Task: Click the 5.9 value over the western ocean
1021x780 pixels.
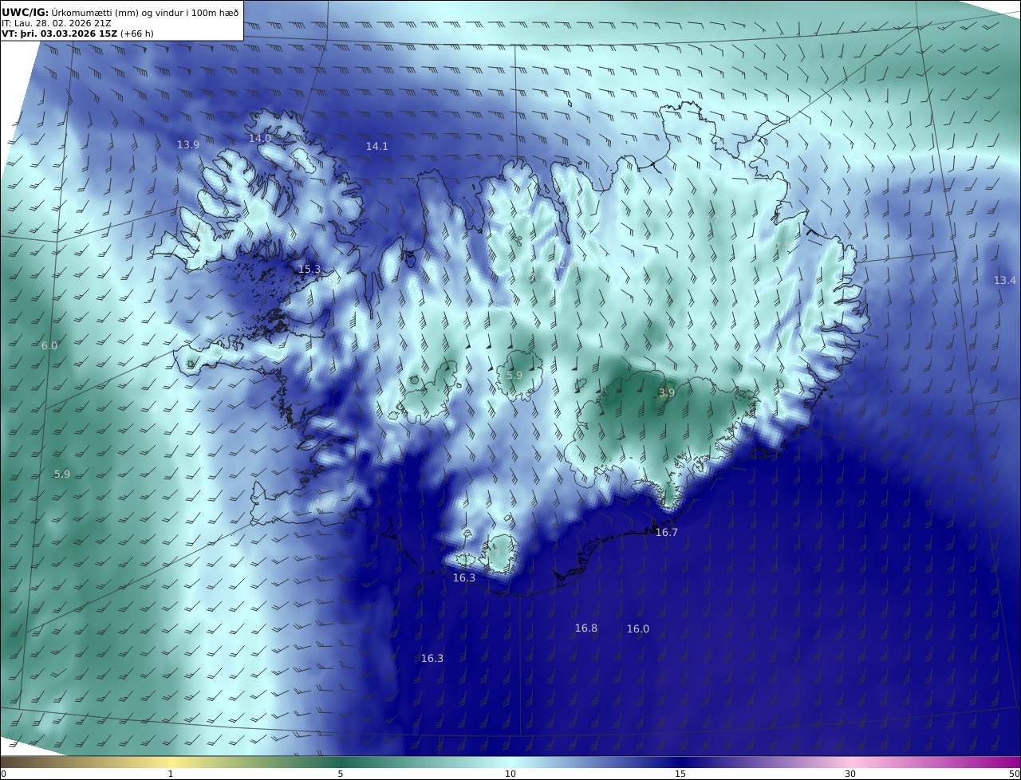Action: 62,474
